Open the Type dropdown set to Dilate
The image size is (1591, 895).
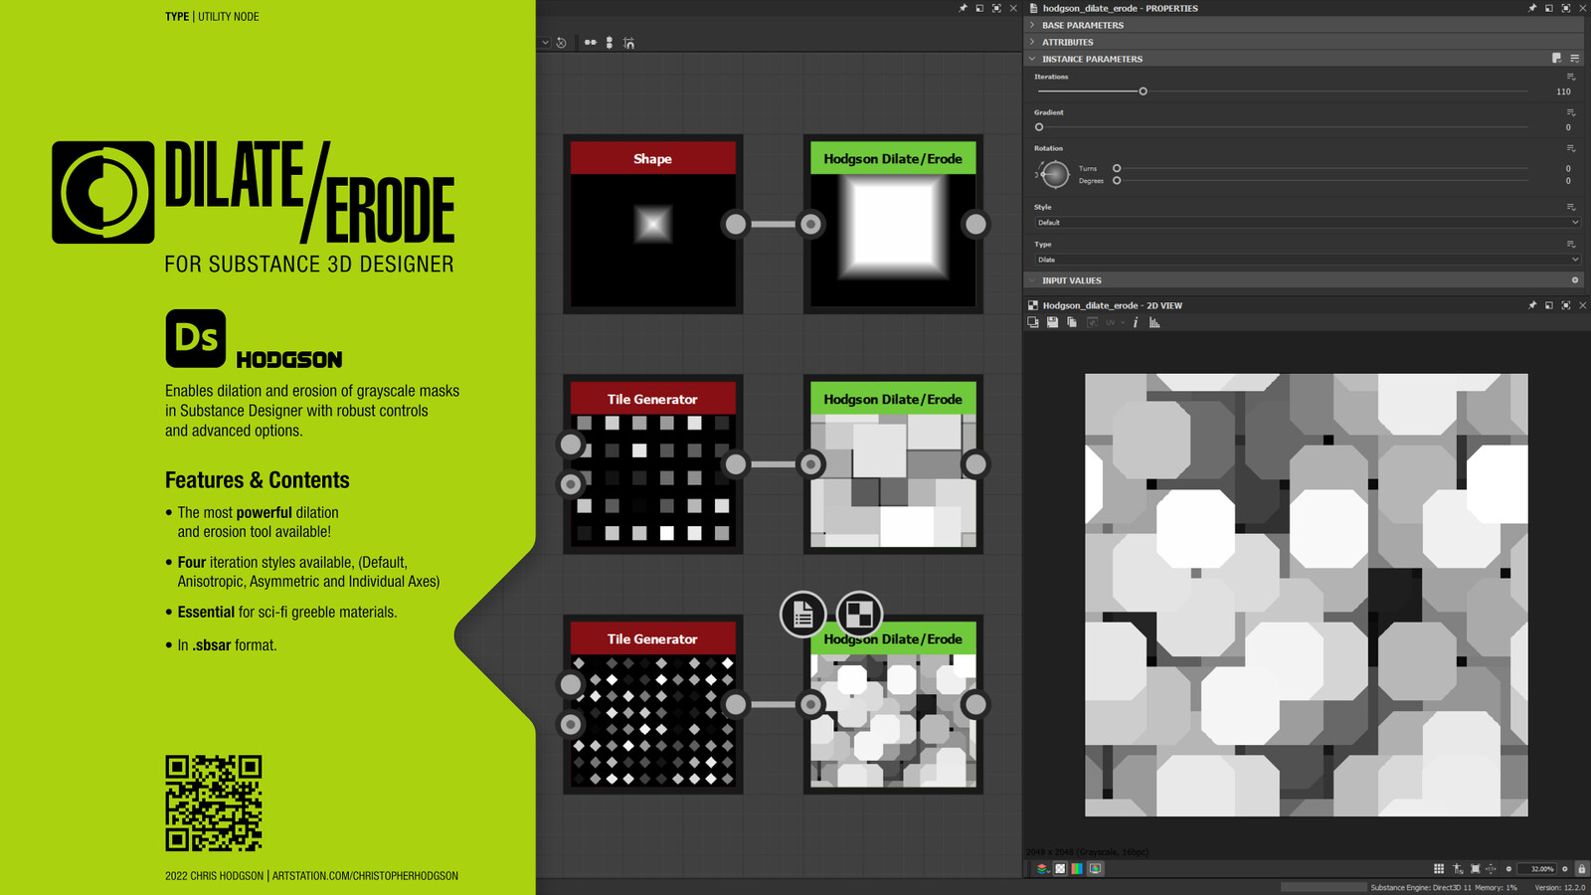coord(1307,260)
